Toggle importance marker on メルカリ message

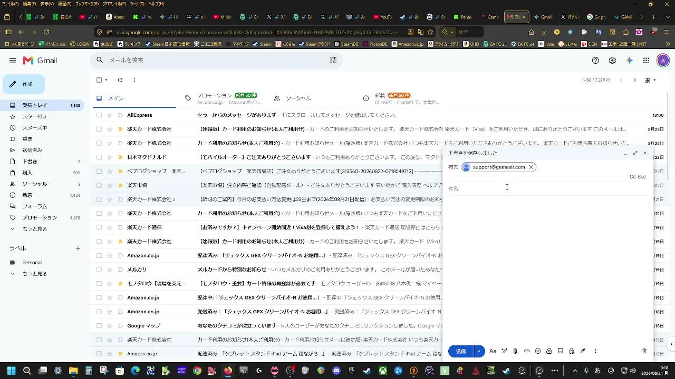[120, 270]
